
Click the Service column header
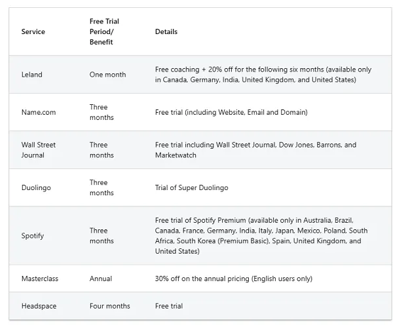[x=33, y=31]
